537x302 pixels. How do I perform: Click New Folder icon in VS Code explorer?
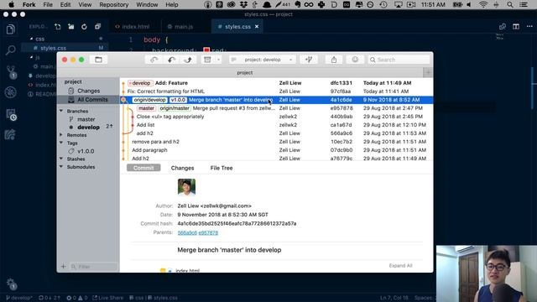click(x=70, y=26)
